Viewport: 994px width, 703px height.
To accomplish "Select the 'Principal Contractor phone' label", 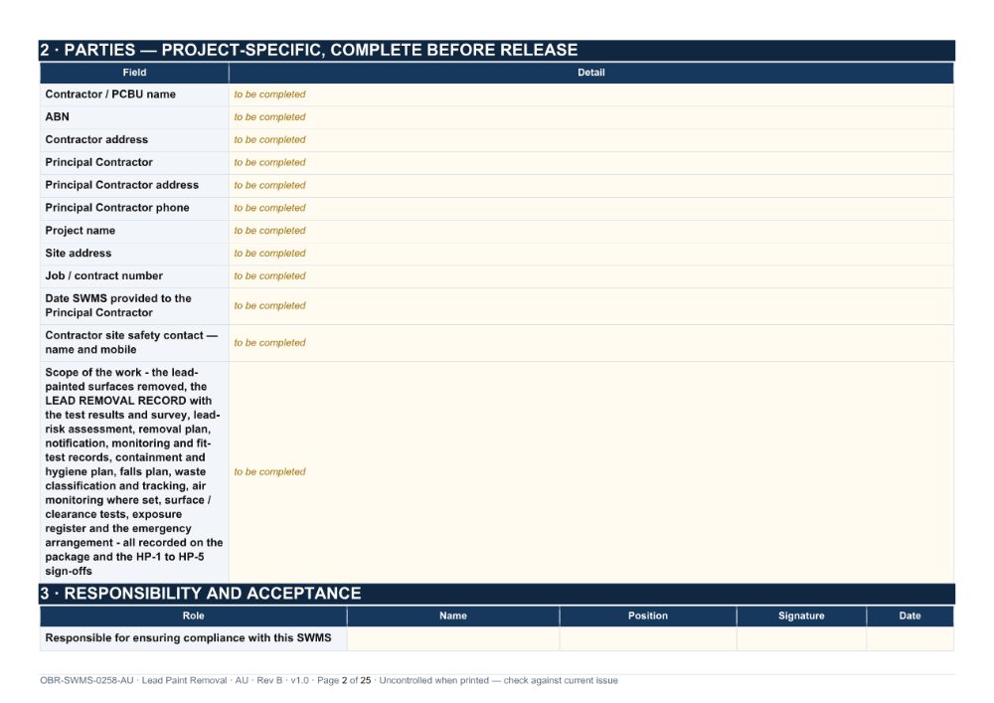I will [117, 208].
